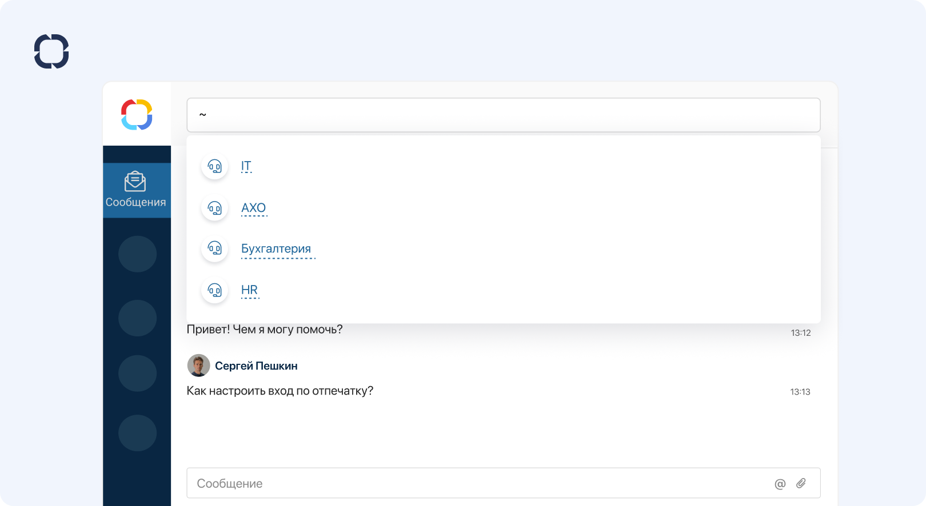Choose HR from the suggestion list

click(x=249, y=290)
